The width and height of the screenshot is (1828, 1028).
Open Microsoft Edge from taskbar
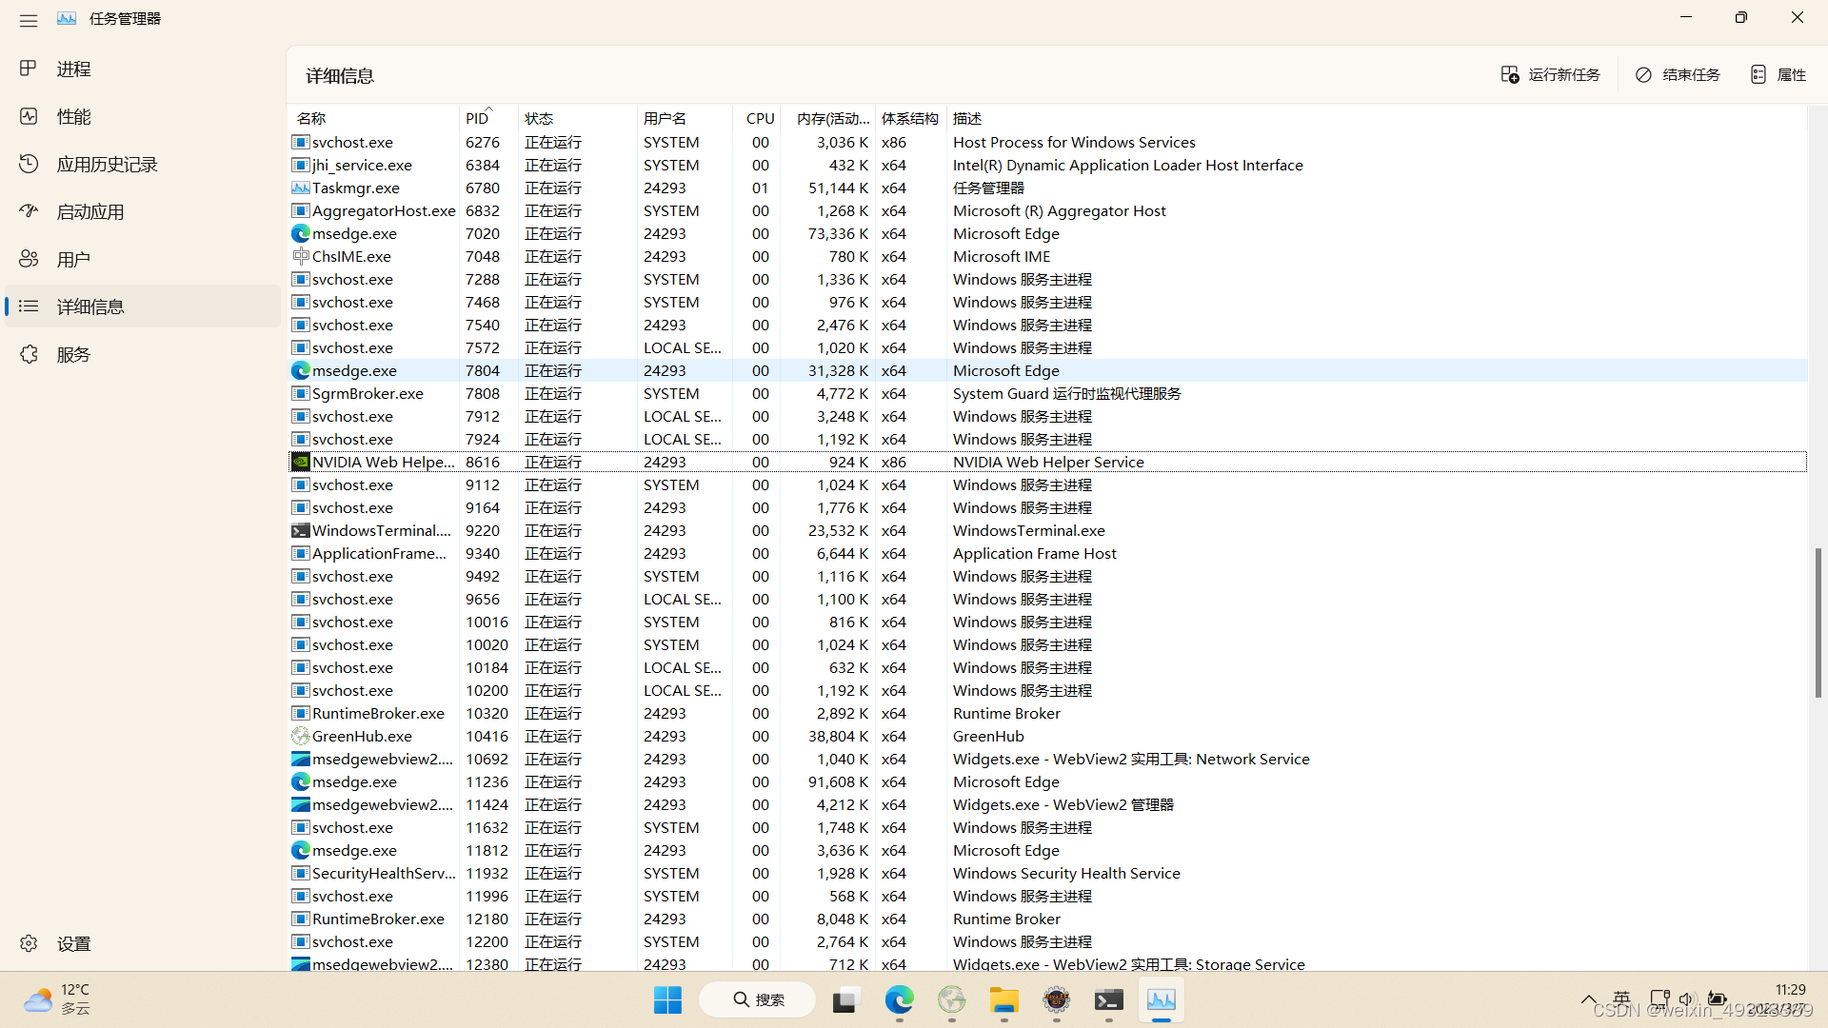[x=899, y=999]
